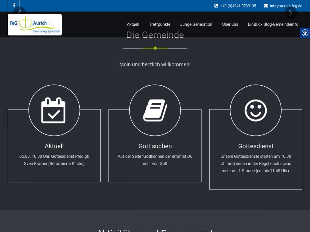Open EinBlick Blog-Gemeindeinfo menu item
The width and height of the screenshot is (310, 232).
point(273,24)
